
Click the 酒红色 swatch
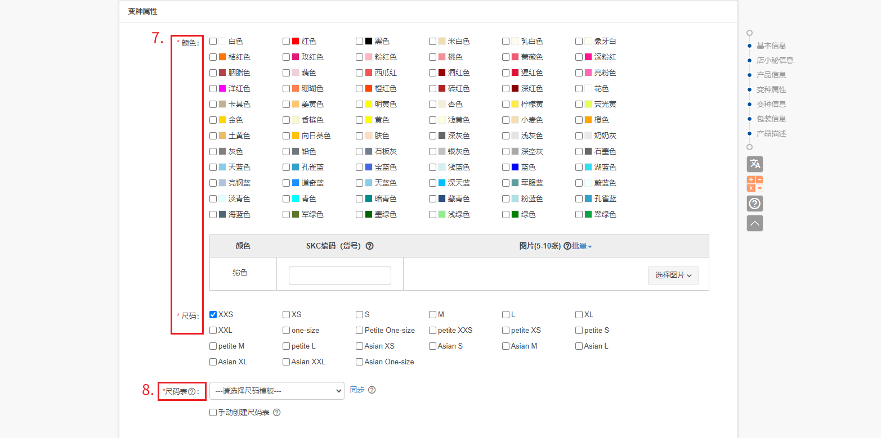pyautogui.click(x=442, y=73)
